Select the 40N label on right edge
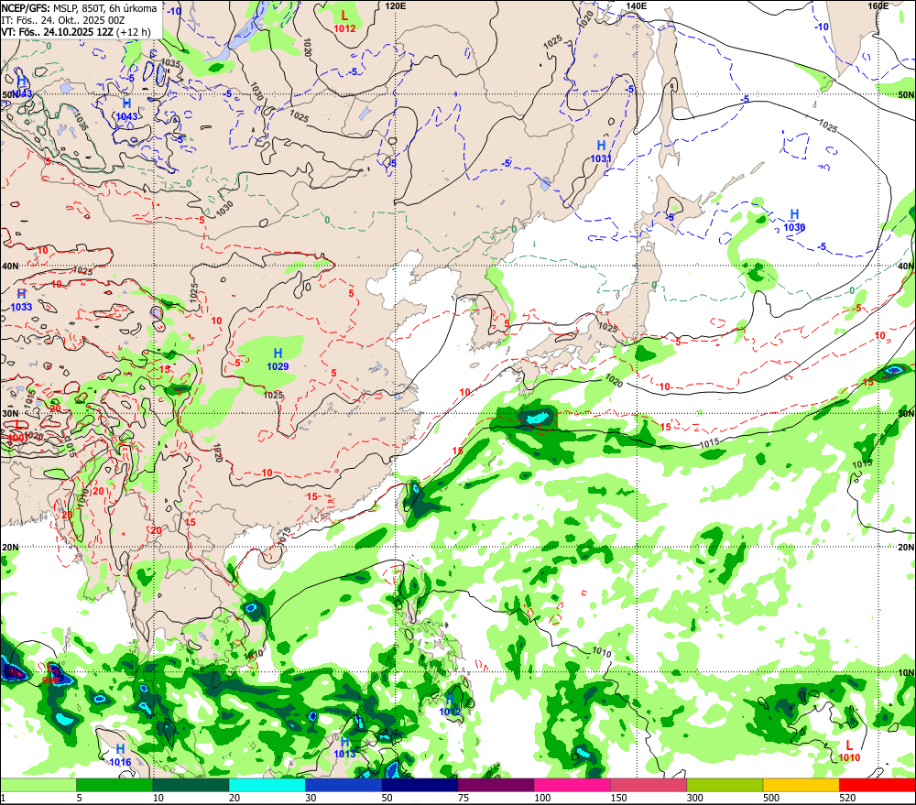Image resolution: width=916 pixels, height=805 pixels. coord(906,266)
